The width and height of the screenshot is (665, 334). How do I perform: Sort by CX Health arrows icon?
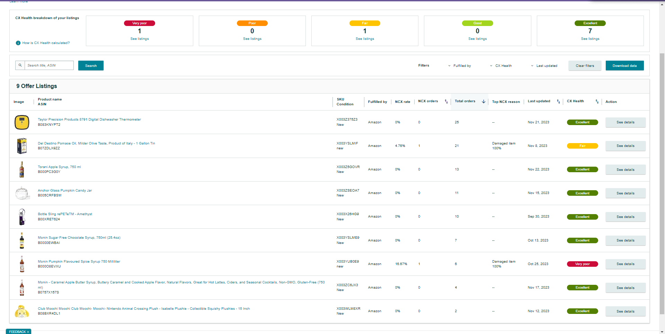coord(597,102)
